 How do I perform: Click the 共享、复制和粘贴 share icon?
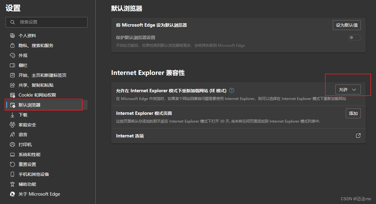12,85
